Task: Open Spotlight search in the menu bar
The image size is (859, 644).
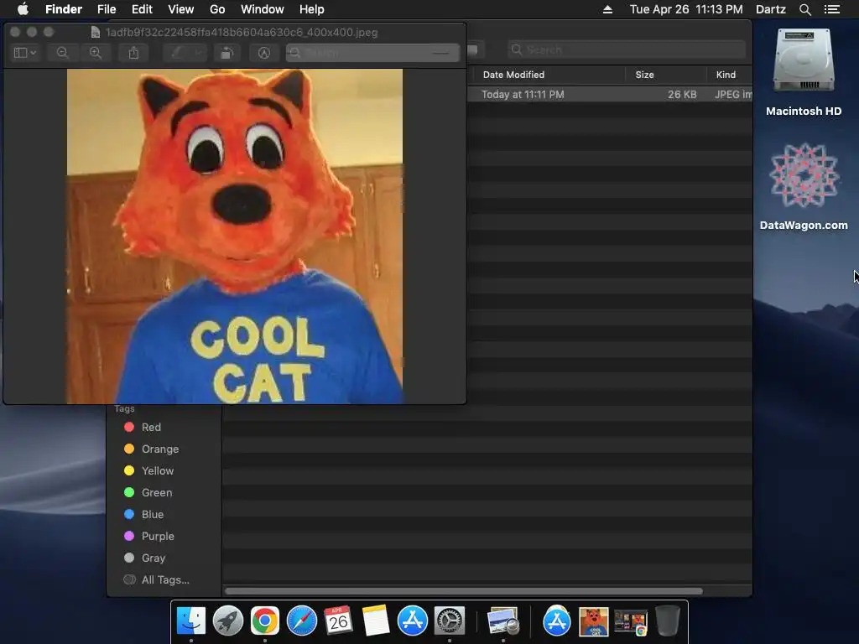Action: coord(804,9)
